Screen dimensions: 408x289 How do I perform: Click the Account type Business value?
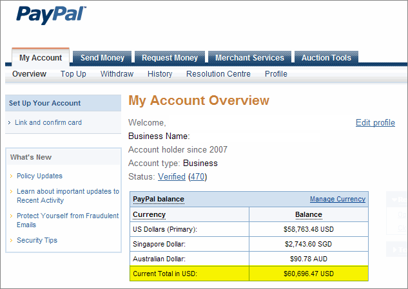point(200,163)
